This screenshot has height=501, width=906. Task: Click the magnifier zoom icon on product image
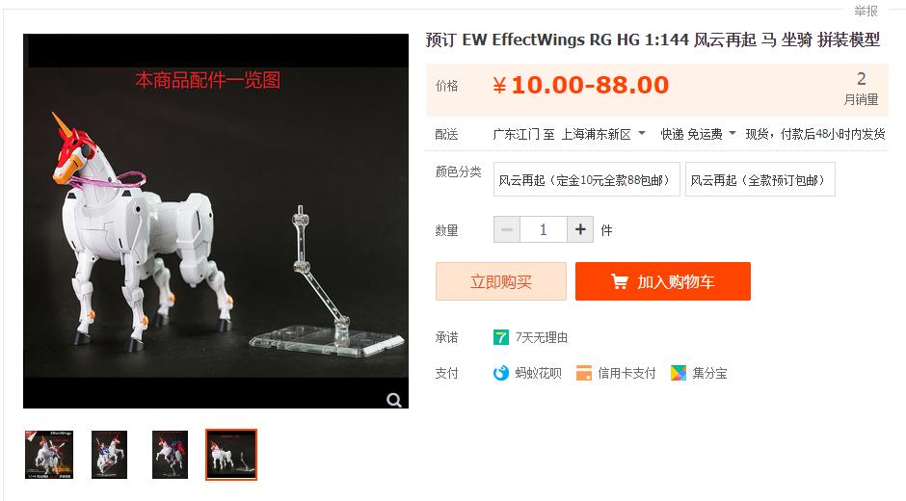pyautogui.click(x=394, y=400)
